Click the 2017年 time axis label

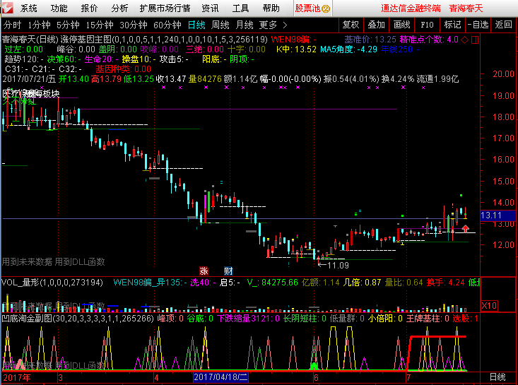point(17,378)
